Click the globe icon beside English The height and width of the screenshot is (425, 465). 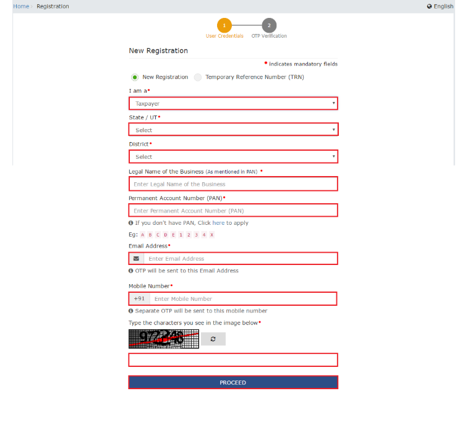pos(429,6)
